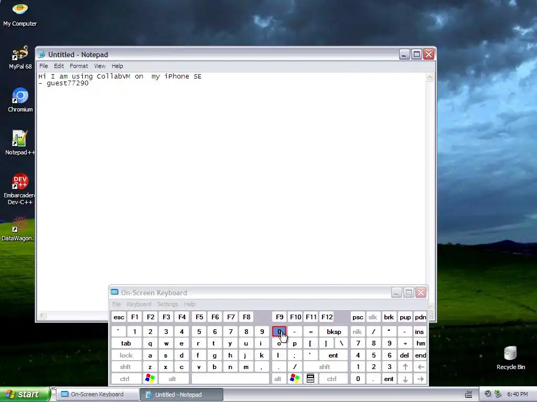Click the up arrow key
The width and height of the screenshot is (537, 402).
tap(405, 367)
